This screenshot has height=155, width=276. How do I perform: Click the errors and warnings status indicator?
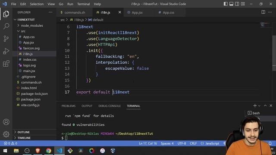[x=10, y=143]
